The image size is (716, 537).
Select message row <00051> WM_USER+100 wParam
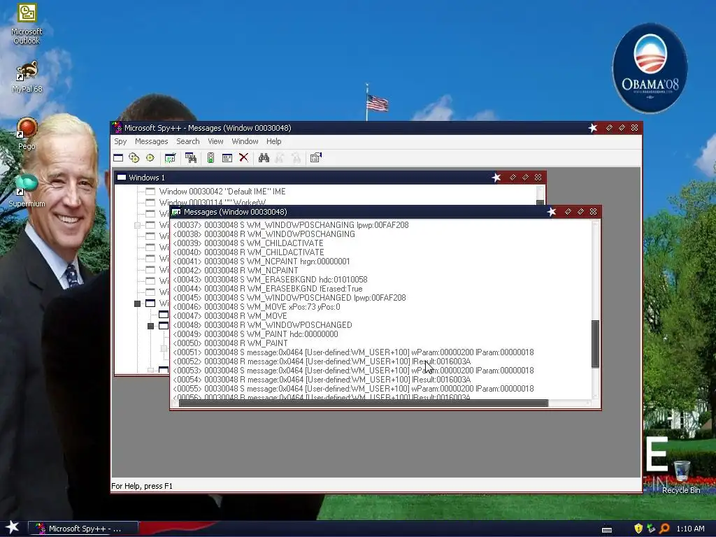353,352
